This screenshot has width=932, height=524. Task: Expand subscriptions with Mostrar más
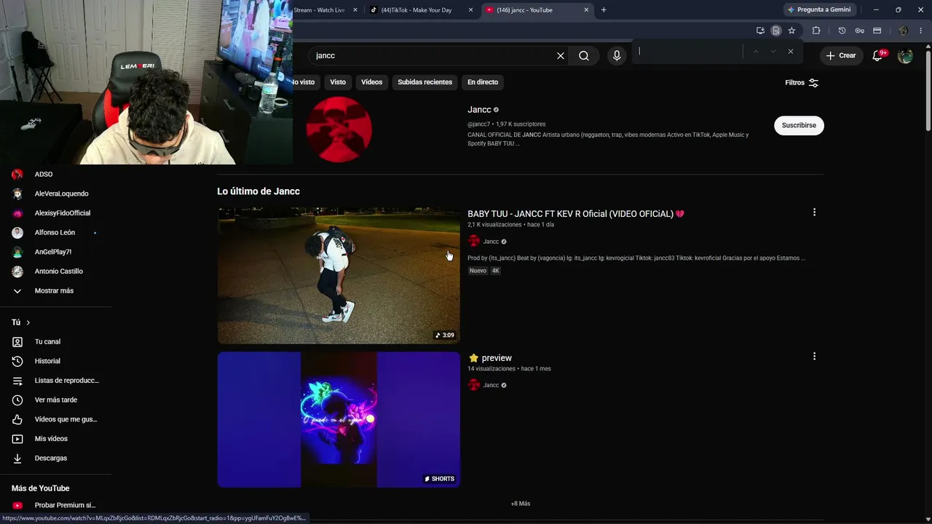point(55,291)
